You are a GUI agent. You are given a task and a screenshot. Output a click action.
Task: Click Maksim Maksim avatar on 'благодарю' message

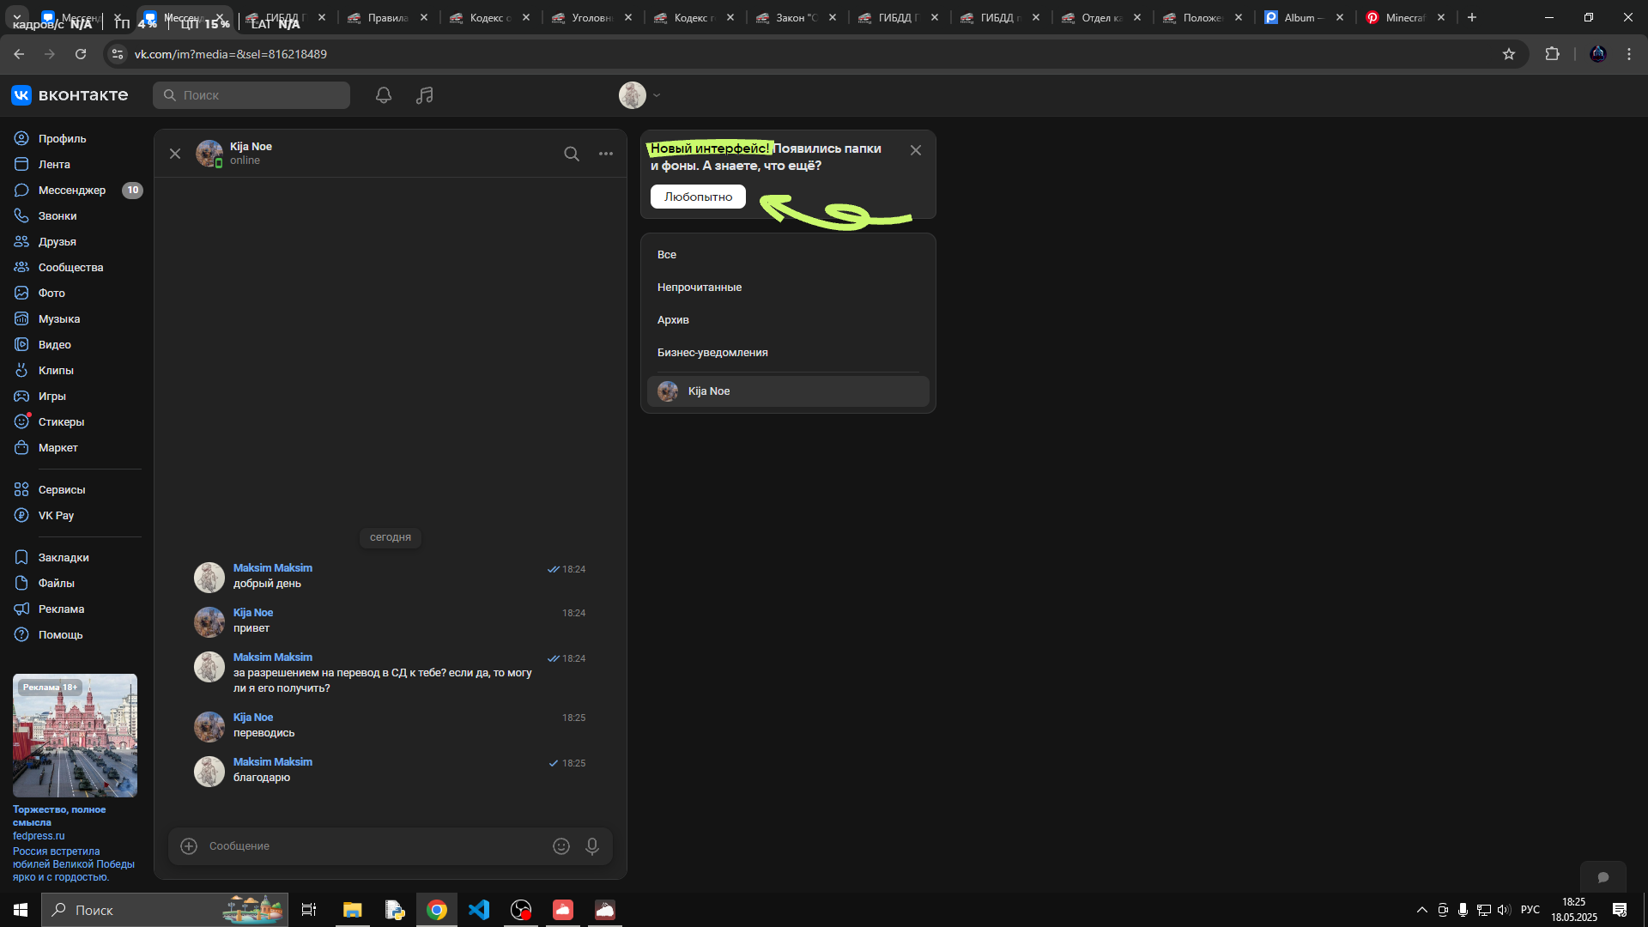(x=209, y=772)
